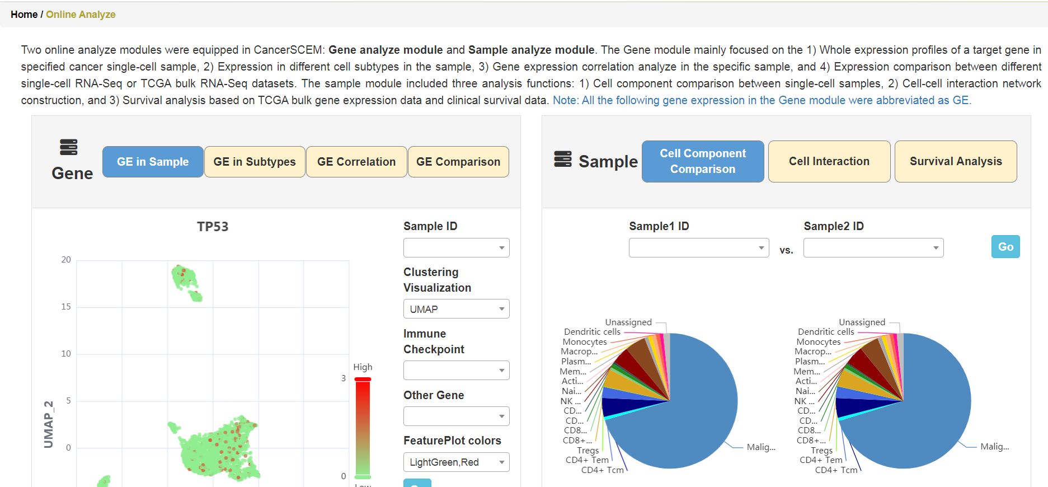The image size is (1048, 487).
Task: Click the 'Unassigned' label on left pie chart
Action: pyautogui.click(x=628, y=322)
